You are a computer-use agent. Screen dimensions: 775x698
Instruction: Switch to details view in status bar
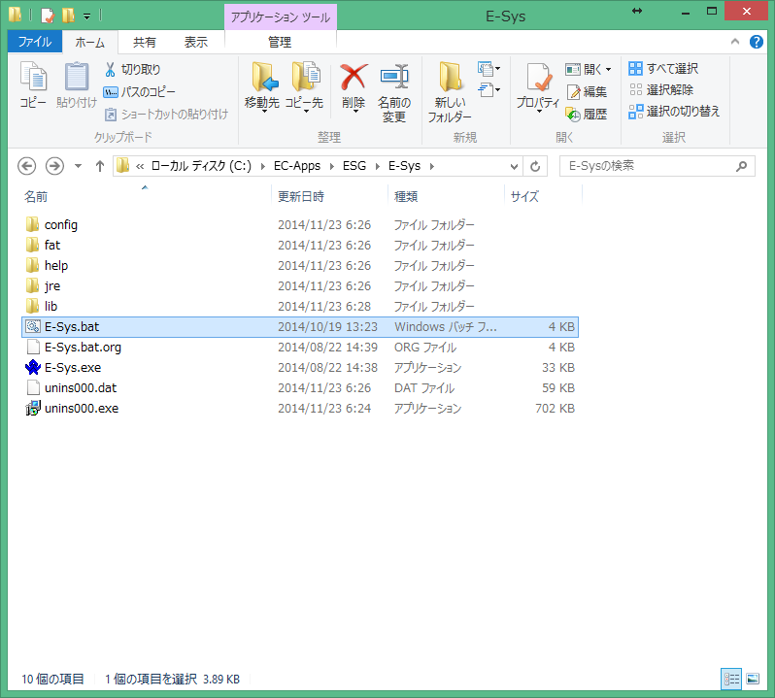(x=731, y=679)
